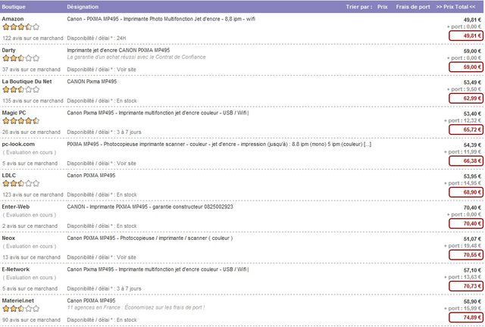This screenshot has height=327, width=485.
Task: Open Darty Imprimante jet d'encre CANON listing
Action: 118,50
